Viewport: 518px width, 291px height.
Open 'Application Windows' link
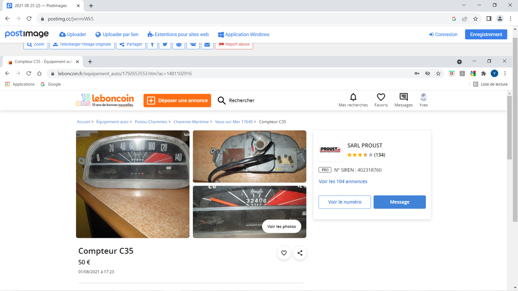pyautogui.click(x=243, y=34)
